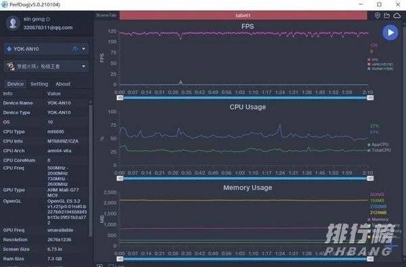Toggle the TotalCPU legend series
Image resolution: width=406 pixels, height=267 pixels.
pyautogui.click(x=379, y=150)
